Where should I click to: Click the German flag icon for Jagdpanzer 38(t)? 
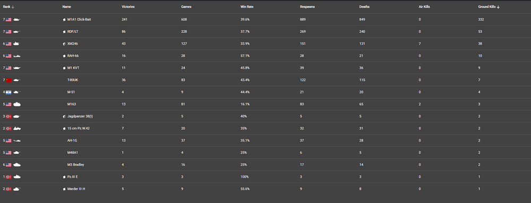coord(8,117)
